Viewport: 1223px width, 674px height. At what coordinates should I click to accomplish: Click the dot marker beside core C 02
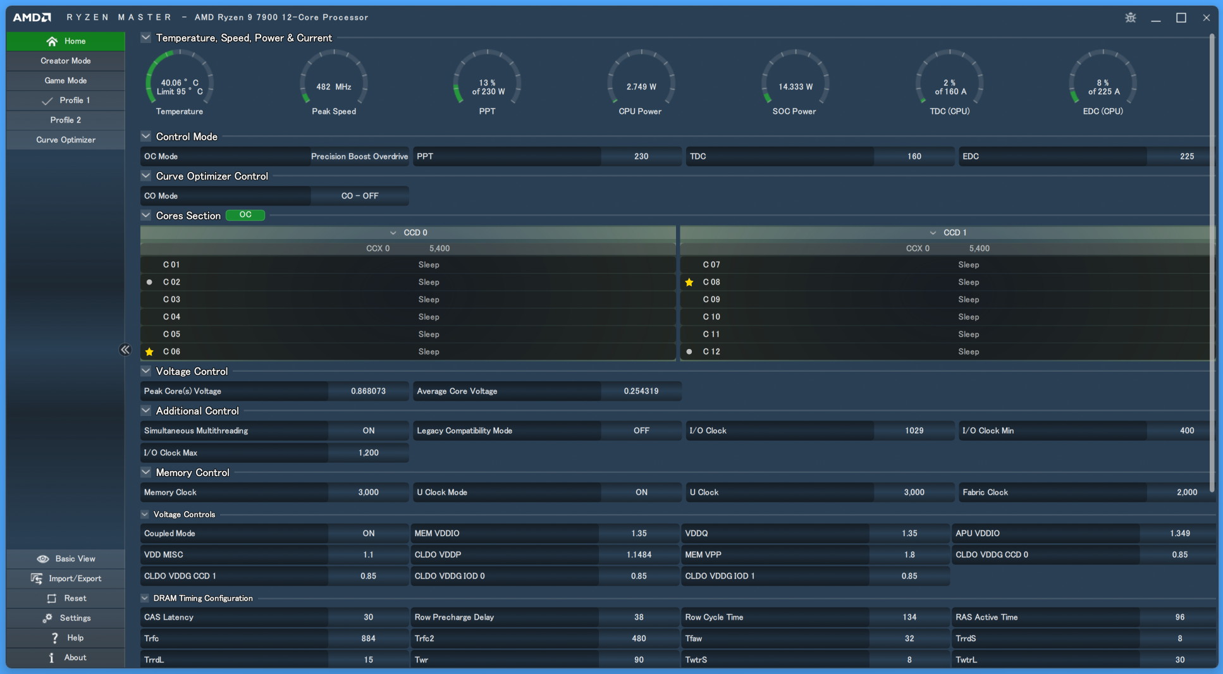149,282
